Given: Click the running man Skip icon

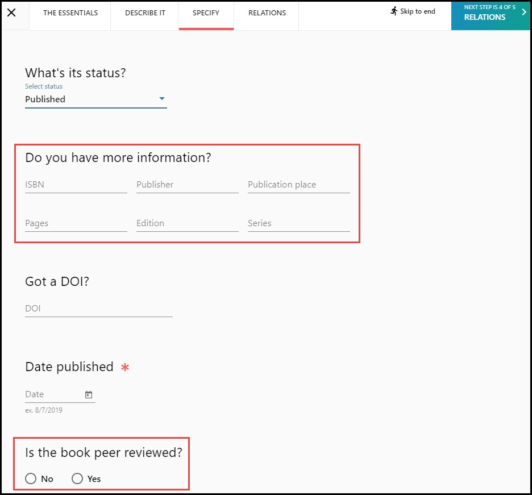Looking at the screenshot, I should (x=394, y=11).
